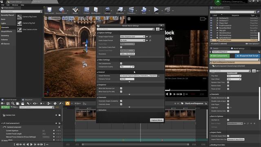Add key plus on Current Aperture row
Image resolution: width=261 pixels, height=147 pixels.
54,131
